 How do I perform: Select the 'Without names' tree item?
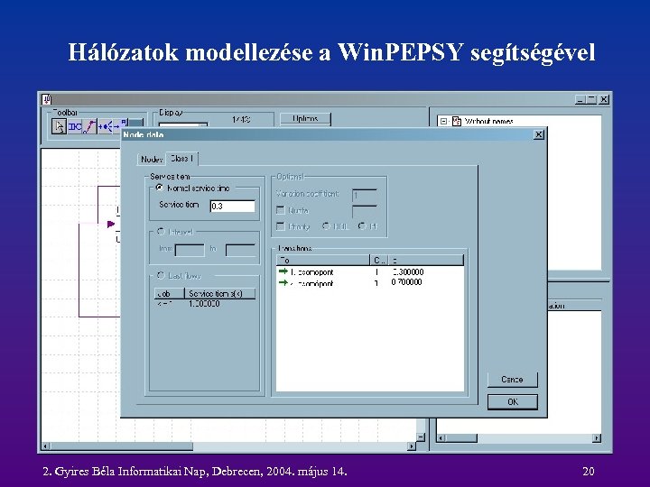(488, 122)
